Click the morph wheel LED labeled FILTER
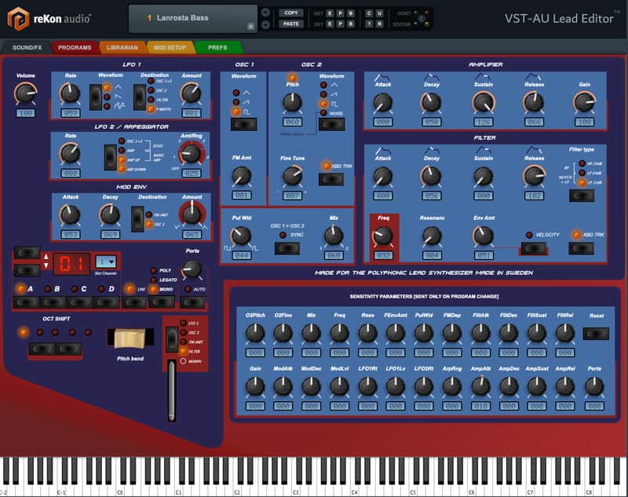This screenshot has width=628, height=497. [184, 351]
